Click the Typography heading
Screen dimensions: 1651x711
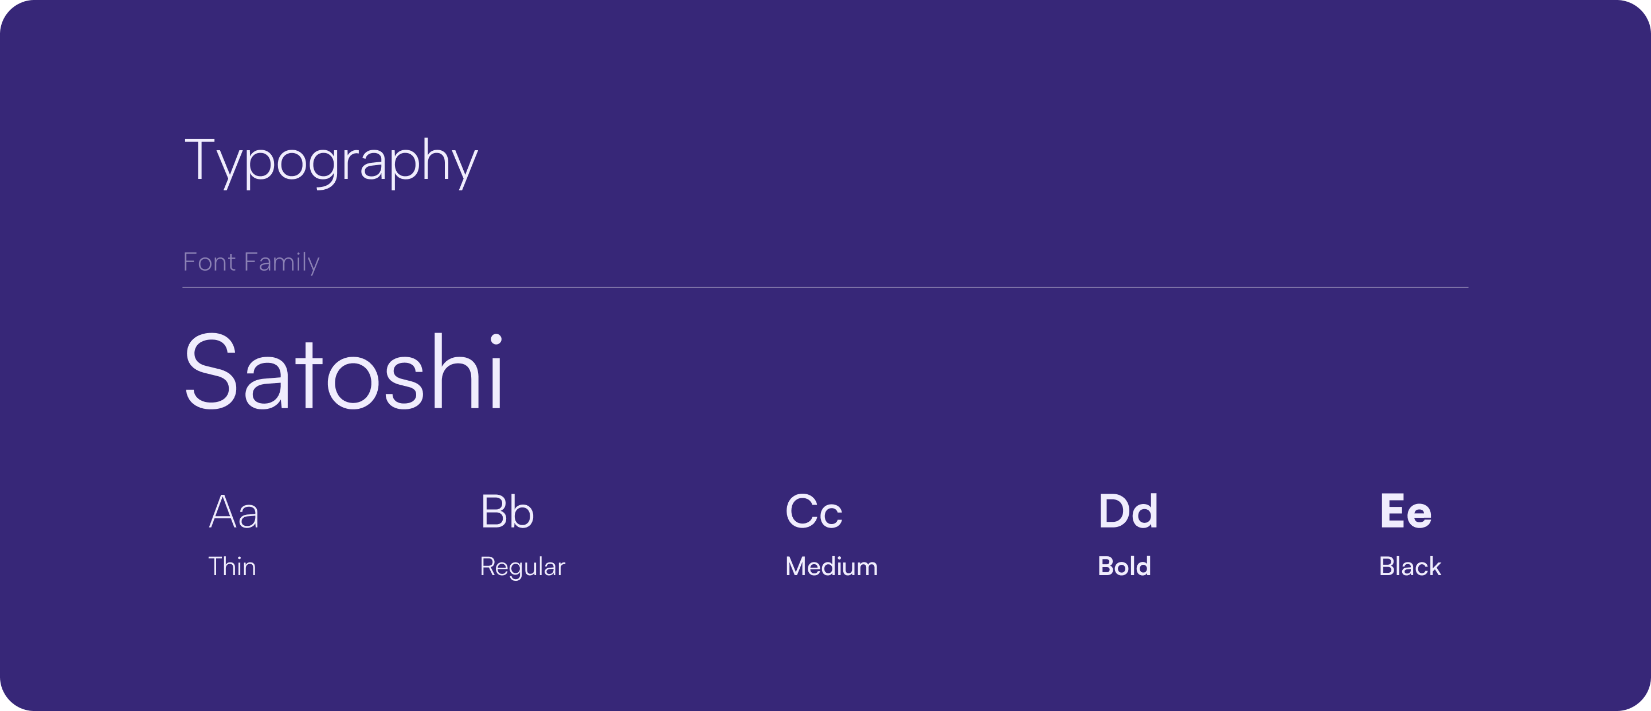coord(331,163)
